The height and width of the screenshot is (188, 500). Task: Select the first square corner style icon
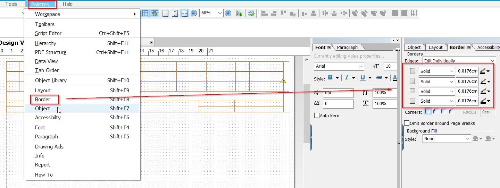pyautogui.click(x=428, y=112)
